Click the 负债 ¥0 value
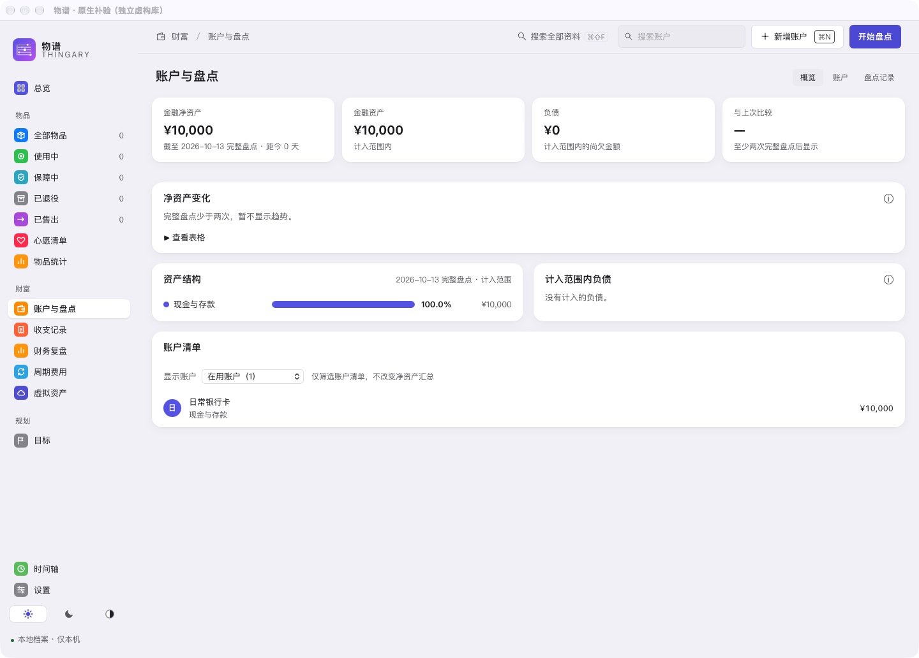Screen dimensions: 919x658 (x=552, y=130)
